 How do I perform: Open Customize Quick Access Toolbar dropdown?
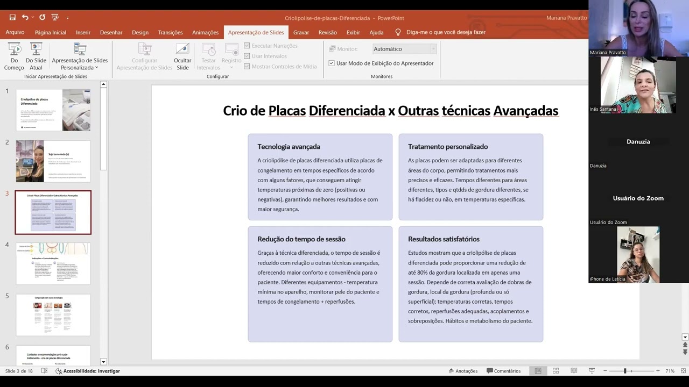(x=67, y=18)
